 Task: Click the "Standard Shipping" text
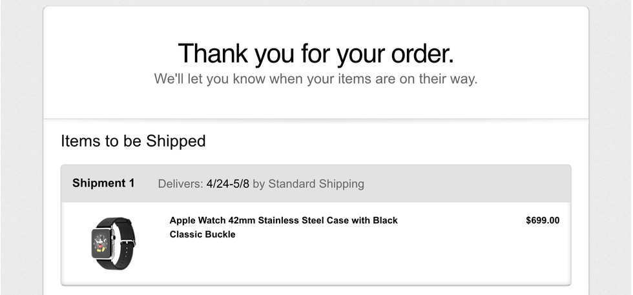click(x=316, y=184)
